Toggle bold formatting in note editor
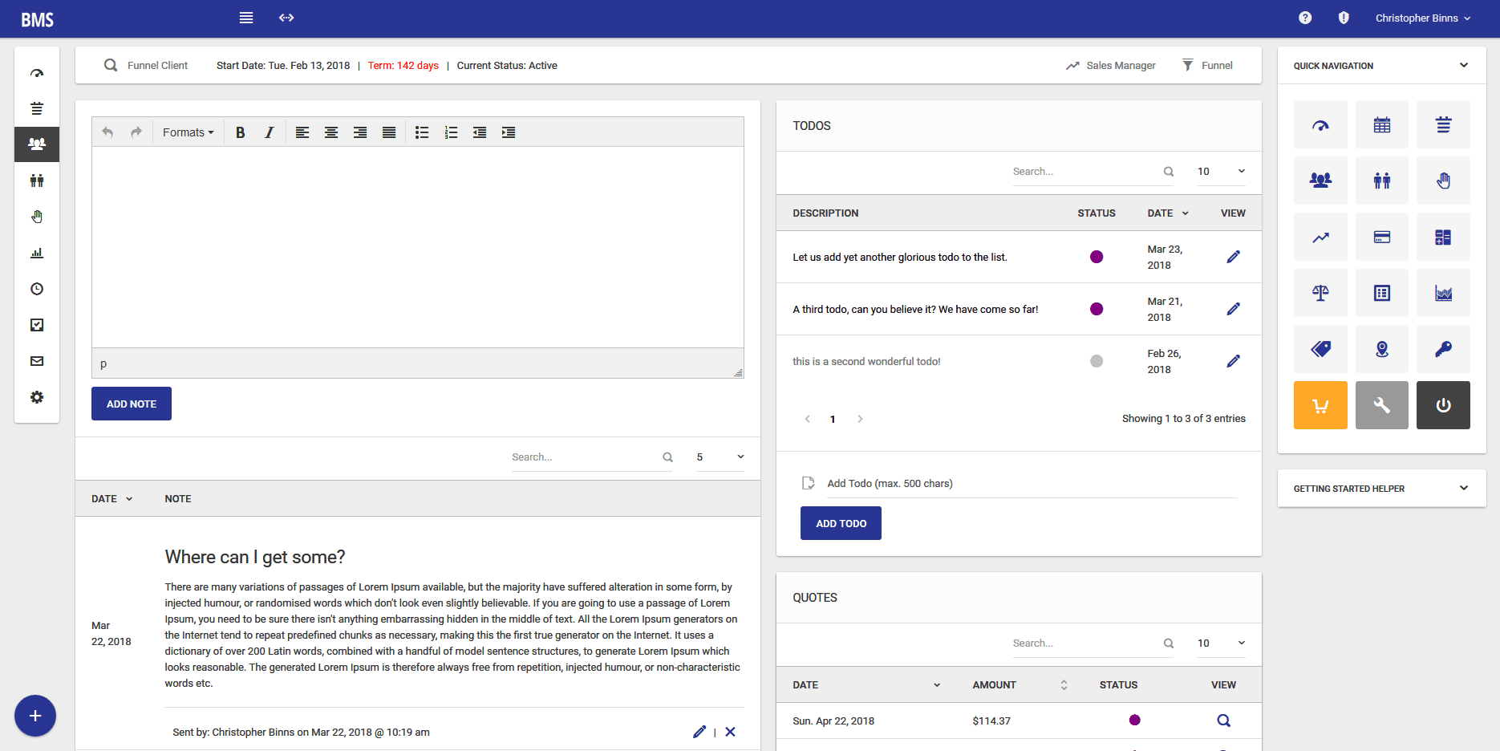Viewport: 1500px width, 751px height. pyautogui.click(x=240, y=132)
